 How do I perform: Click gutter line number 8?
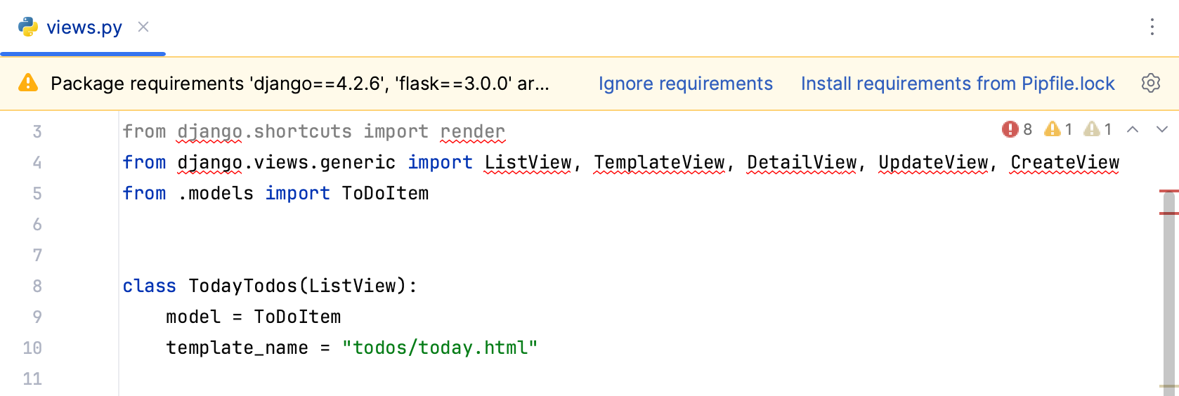click(x=37, y=286)
